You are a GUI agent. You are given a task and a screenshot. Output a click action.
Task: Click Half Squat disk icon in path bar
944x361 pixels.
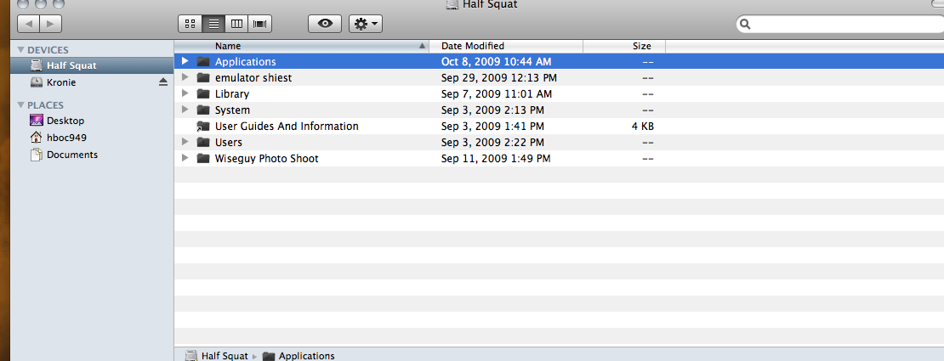coord(191,356)
